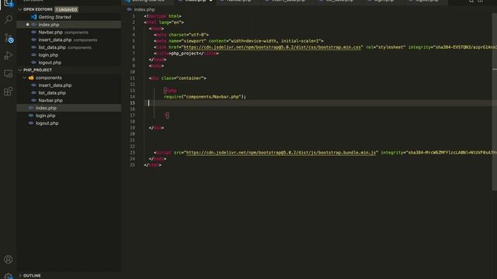
Task: Click the doctype html line
Action: point(162,16)
